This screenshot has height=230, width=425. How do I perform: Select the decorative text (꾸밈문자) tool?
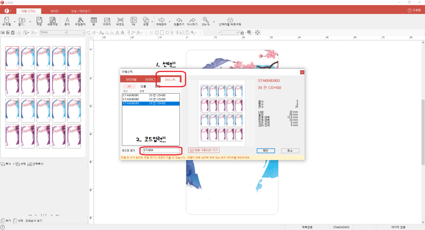pyautogui.click(x=80, y=20)
